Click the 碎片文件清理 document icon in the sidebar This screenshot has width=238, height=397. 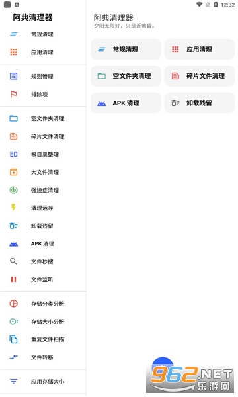coord(14,136)
